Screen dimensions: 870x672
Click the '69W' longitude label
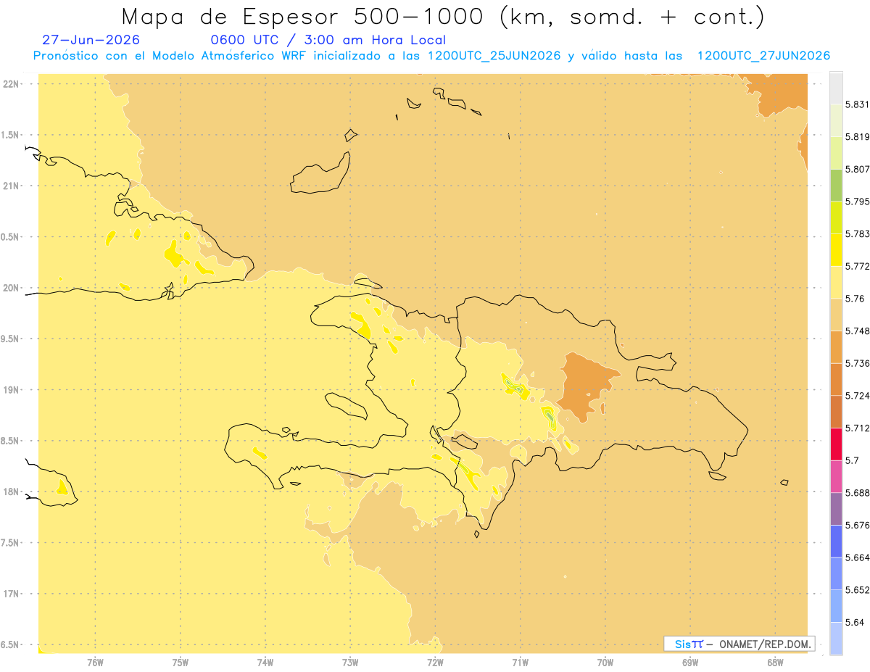tap(690, 662)
